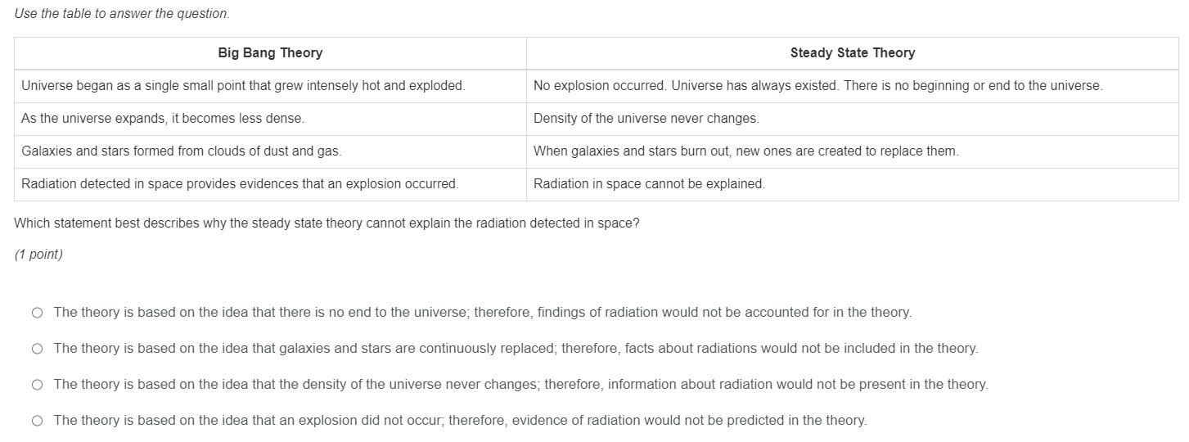Image resolution: width=1189 pixels, height=442 pixels.
Task: Choose the 'galaxies and stars continuously replaced' radio button
Action: [x=37, y=349]
